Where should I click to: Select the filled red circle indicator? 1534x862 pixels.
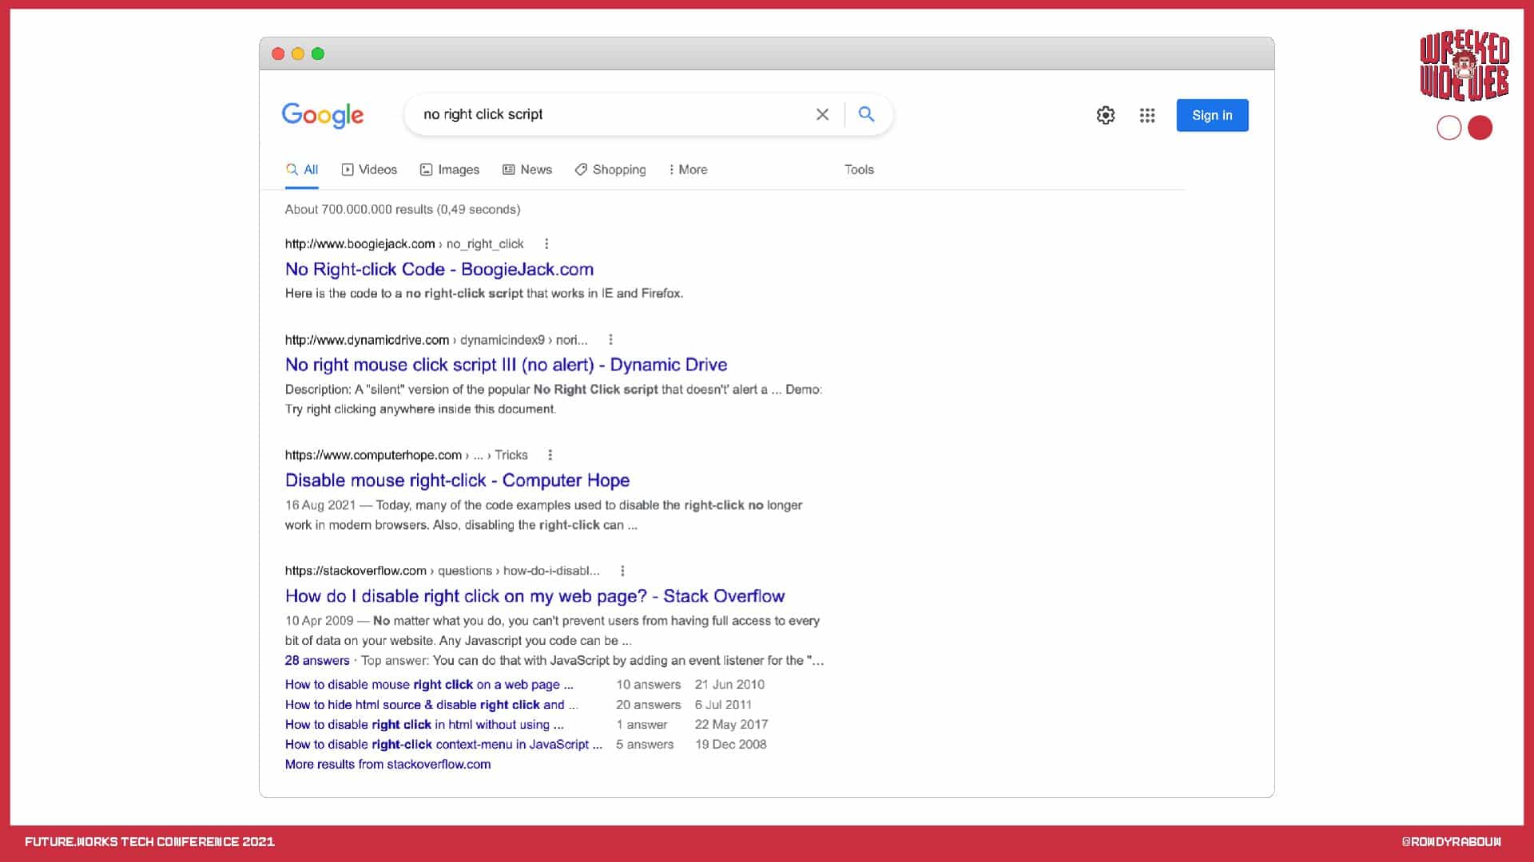pos(1480,128)
